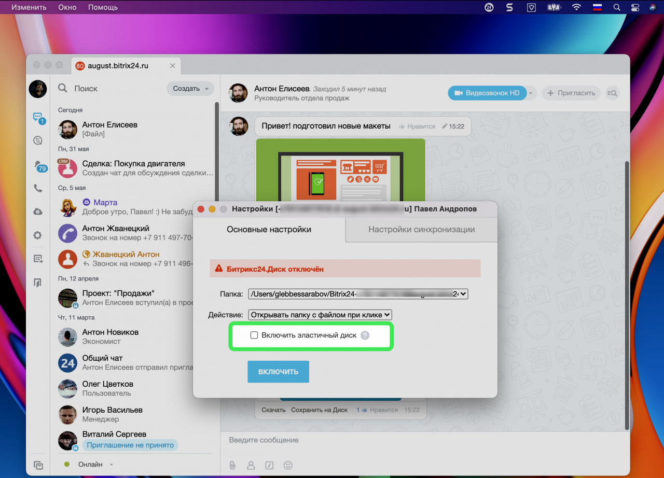Open Control Center in the macOS menu bar

pyautogui.click(x=635, y=7)
